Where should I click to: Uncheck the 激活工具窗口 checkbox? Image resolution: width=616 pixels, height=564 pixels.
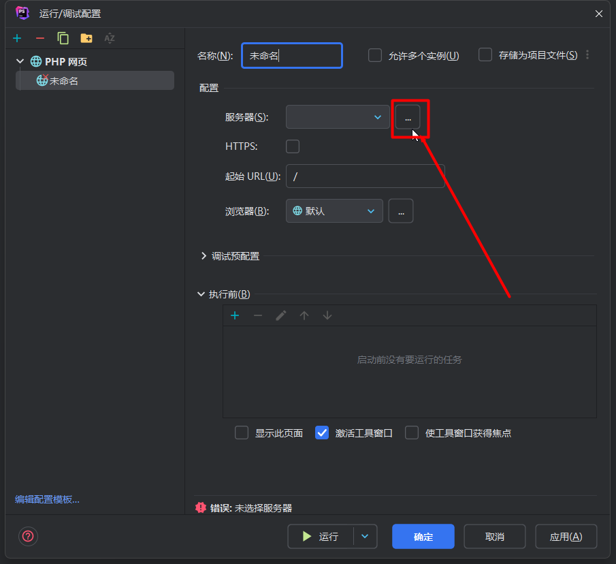[x=321, y=433]
